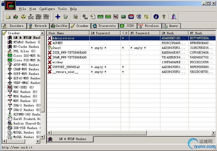
Task: Click the Open folder toolbar icon
Action: 8,17
